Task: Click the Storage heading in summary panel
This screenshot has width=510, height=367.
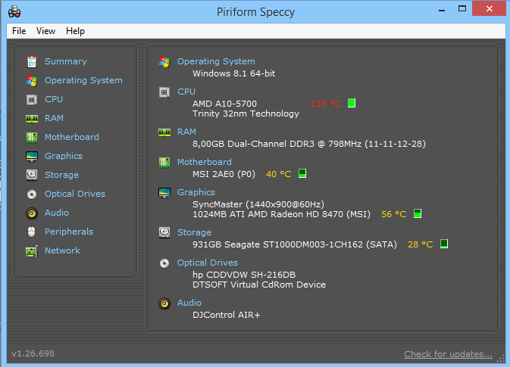Action: point(194,232)
